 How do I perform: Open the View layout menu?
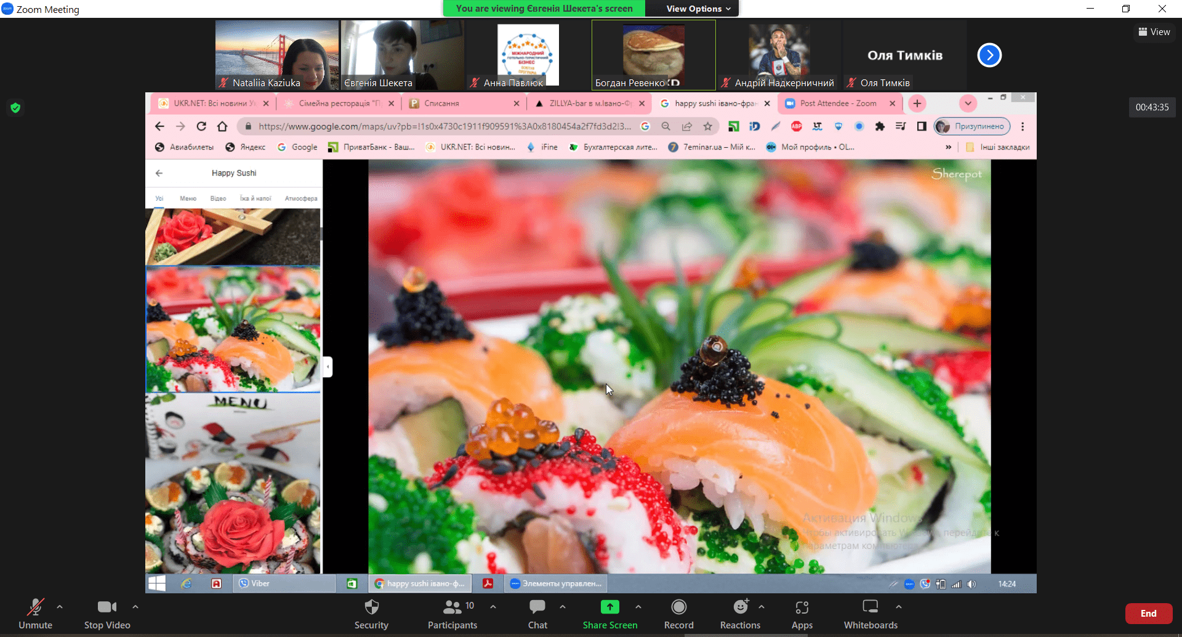pos(1154,32)
